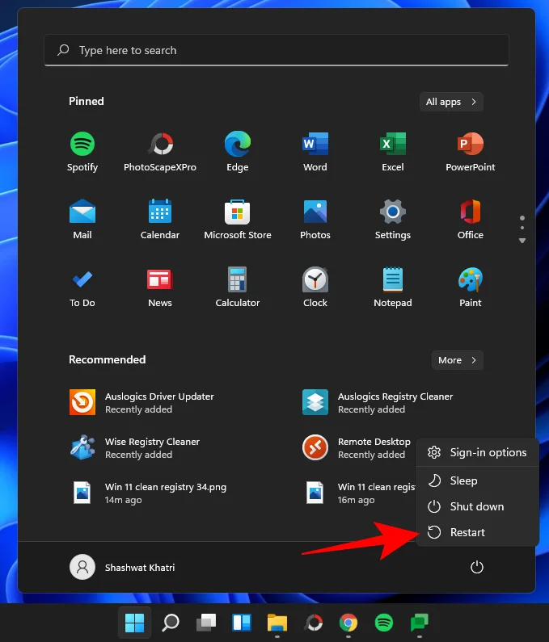Expand More recommended items
The height and width of the screenshot is (642, 549).
pos(458,360)
